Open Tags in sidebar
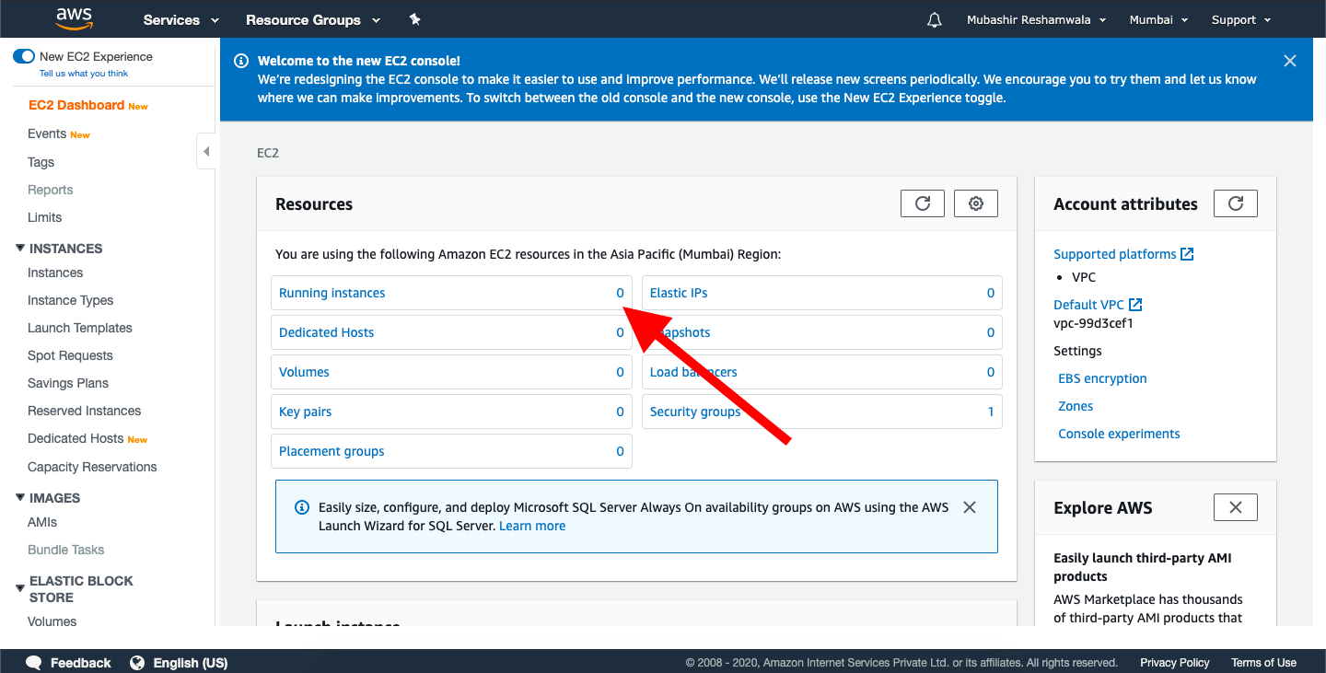The width and height of the screenshot is (1326, 673). point(41,162)
